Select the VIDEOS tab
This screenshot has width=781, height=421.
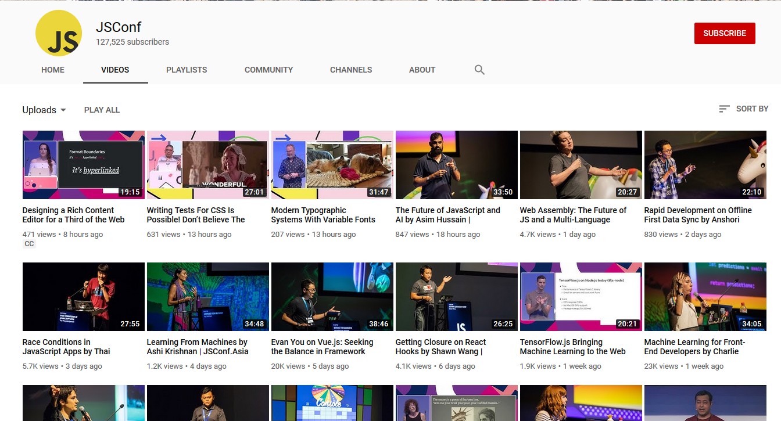pos(115,70)
